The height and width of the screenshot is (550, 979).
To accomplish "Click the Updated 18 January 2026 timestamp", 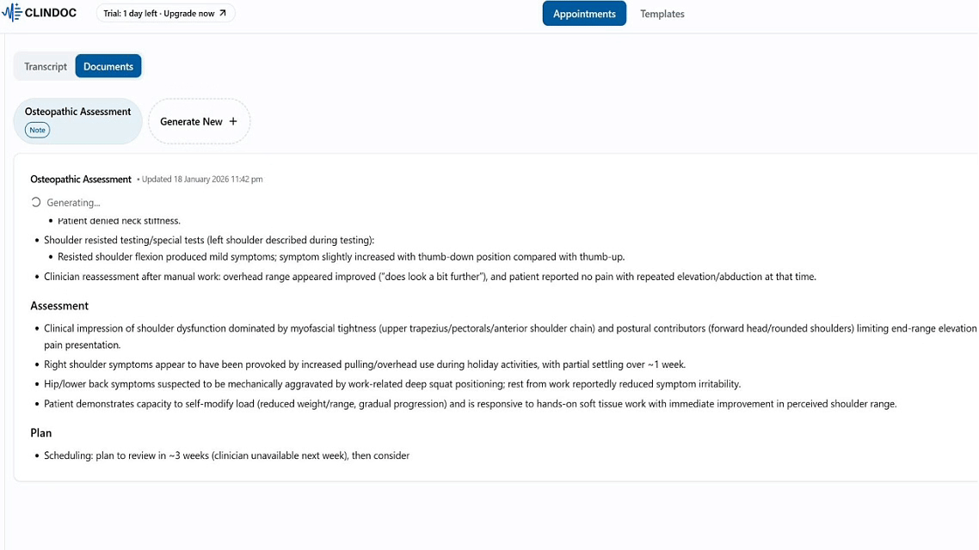I will (x=202, y=180).
